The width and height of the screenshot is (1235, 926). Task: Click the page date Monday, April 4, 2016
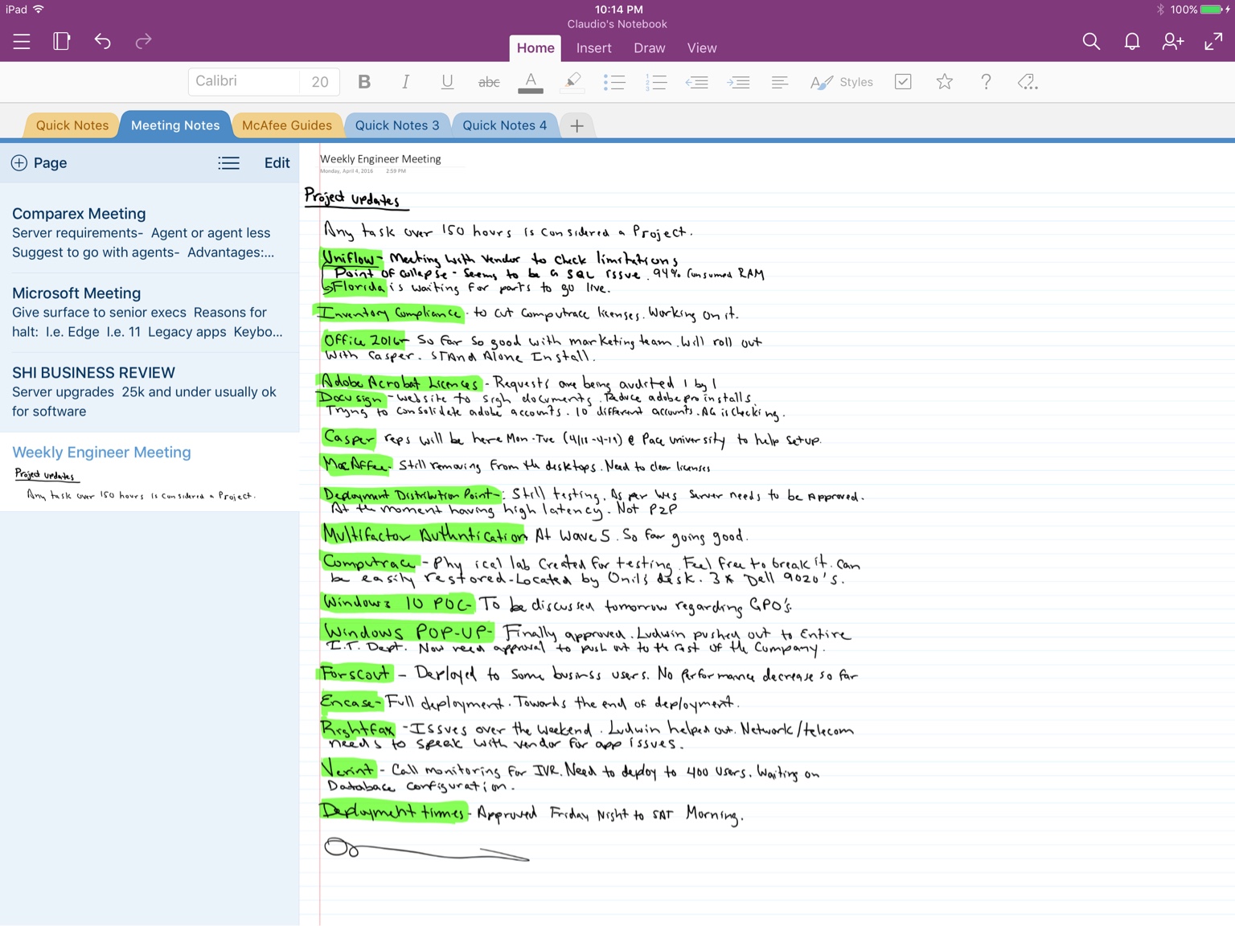(347, 171)
